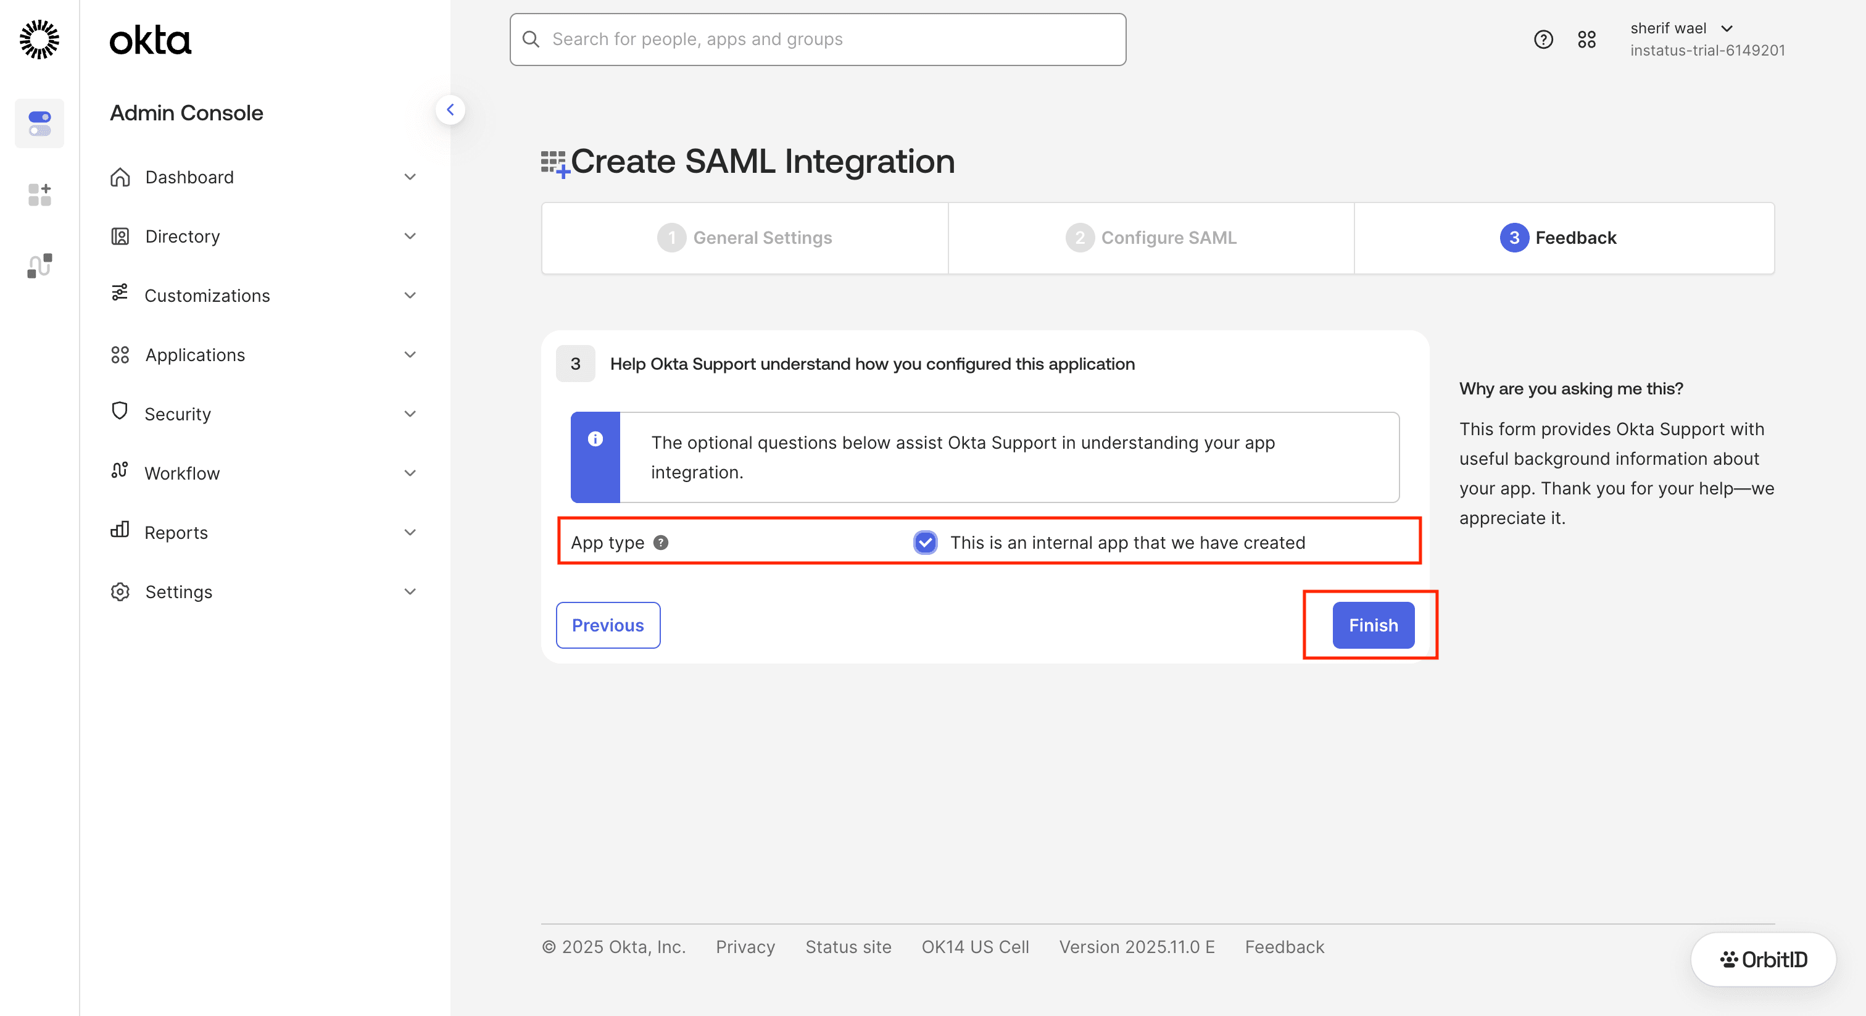The image size is (1866, 1016).
Task: Click the App type help tooltip icon
Action: [661, 542]
